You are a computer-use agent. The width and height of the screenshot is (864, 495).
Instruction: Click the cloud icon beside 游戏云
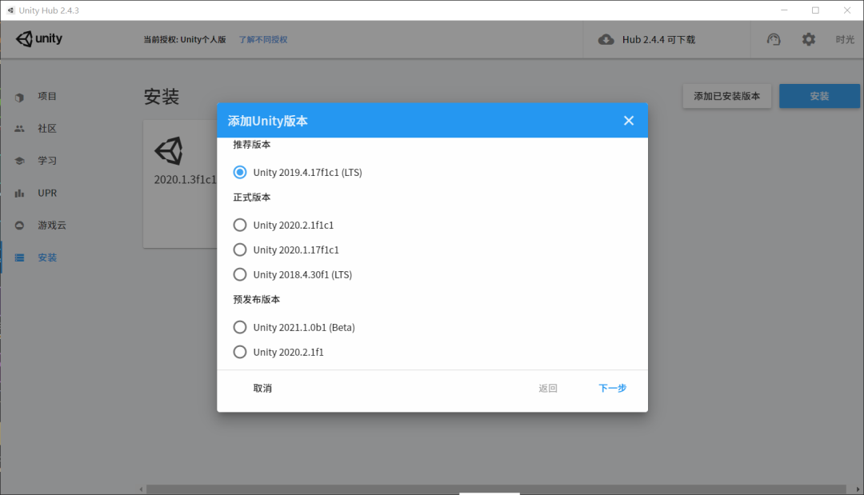(x=19, y=226)
